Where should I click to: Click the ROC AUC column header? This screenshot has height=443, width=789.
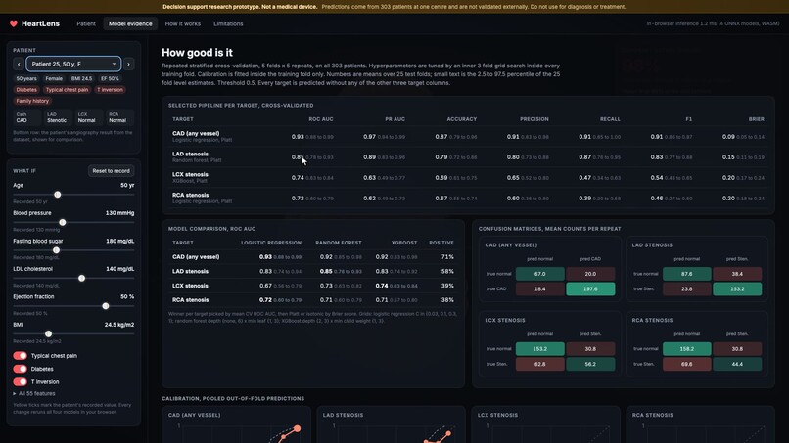(x=321, y=119)
